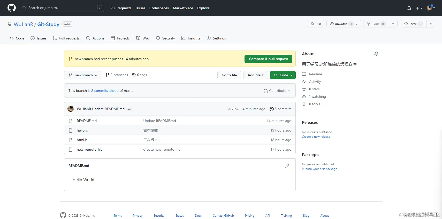Image resolution: width=442 pixels, height=219 pixels.
Task: Click the branches fork icon
Action: (108, 75)
